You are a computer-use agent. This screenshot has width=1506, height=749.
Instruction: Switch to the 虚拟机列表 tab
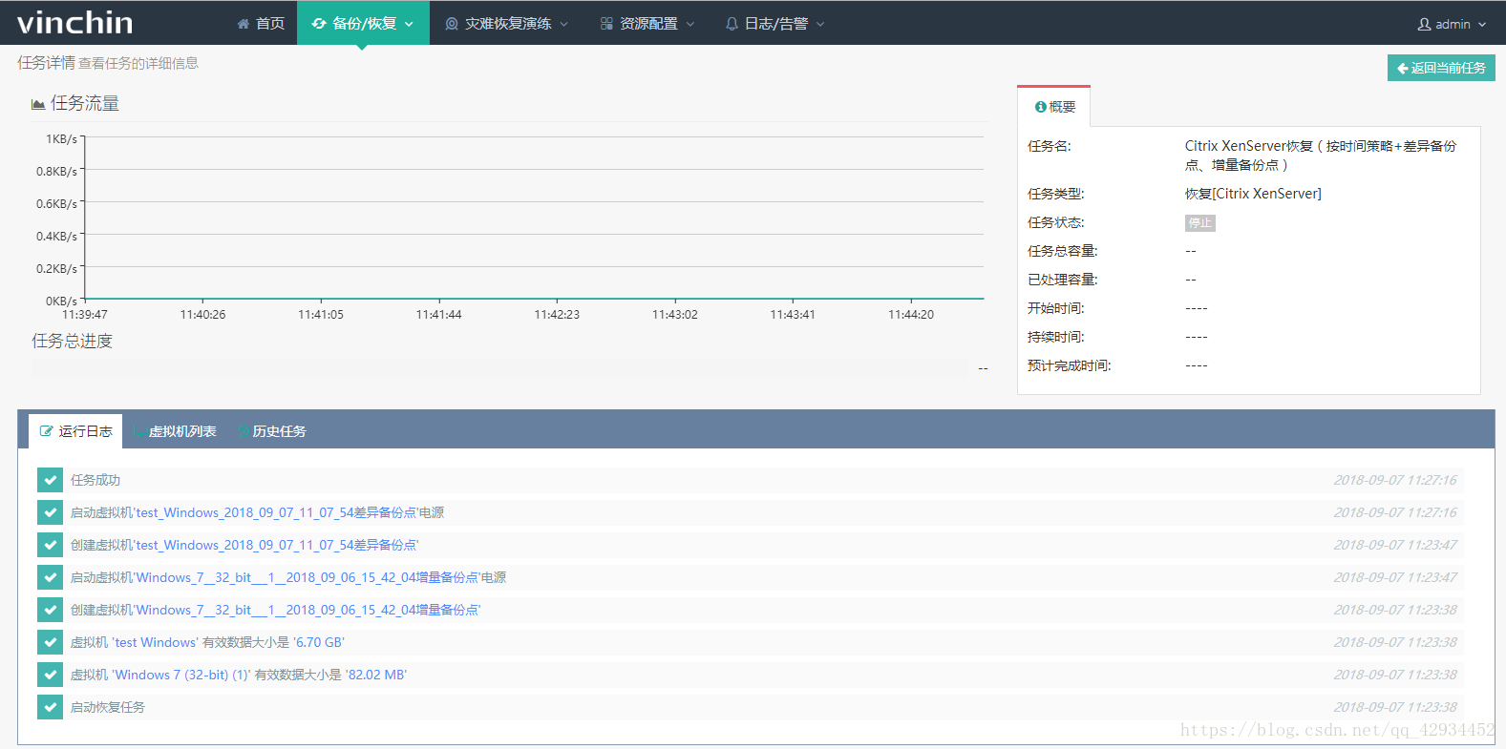175,431
